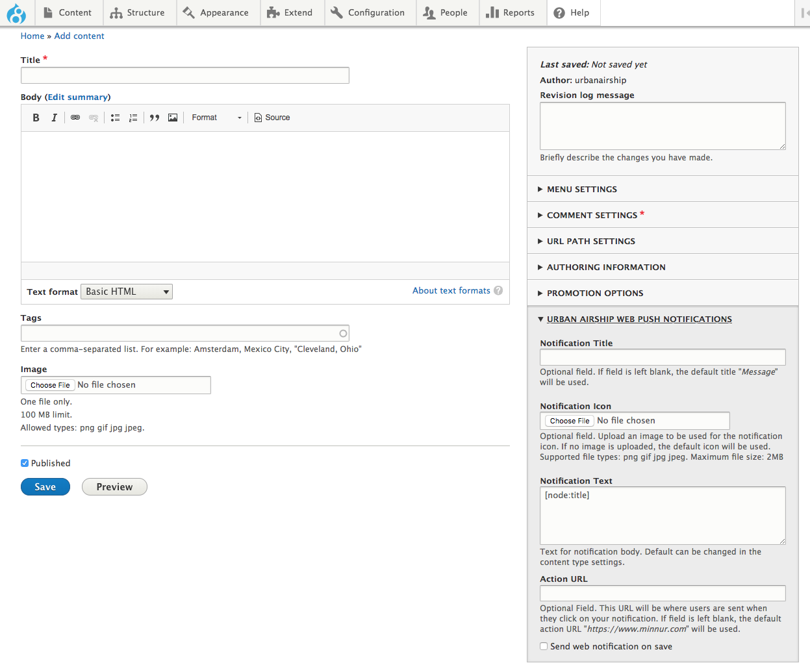
Task: Switch to the Reports section
Action: pyautogui.click(x=513, y=12)
